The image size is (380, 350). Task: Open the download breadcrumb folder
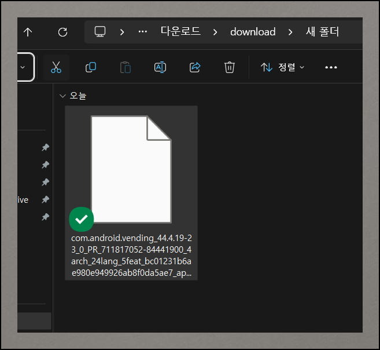click(253, 32)
